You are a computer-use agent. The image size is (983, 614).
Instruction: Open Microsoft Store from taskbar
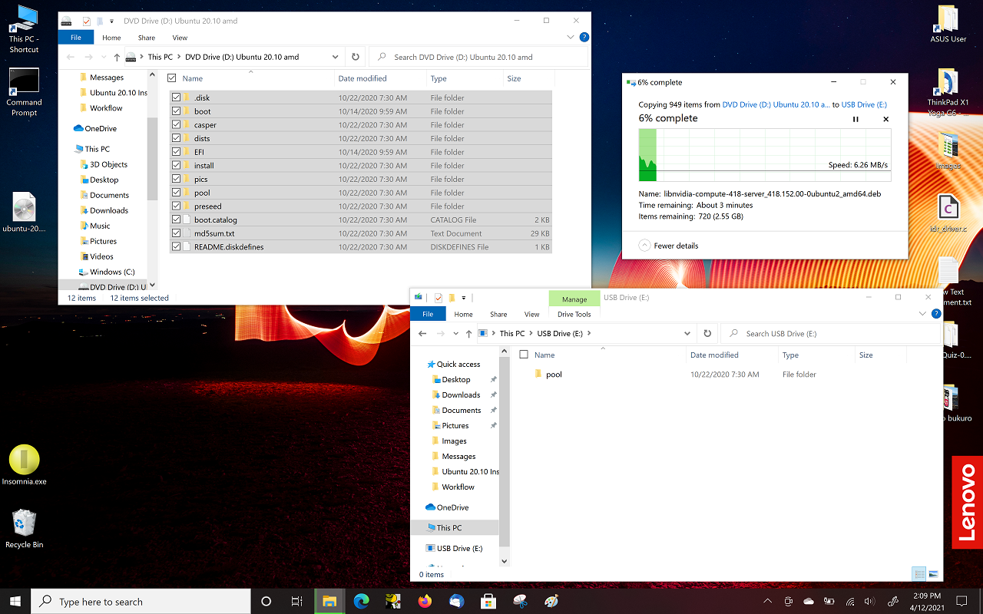pyautogui.click(x=488, y=602)
